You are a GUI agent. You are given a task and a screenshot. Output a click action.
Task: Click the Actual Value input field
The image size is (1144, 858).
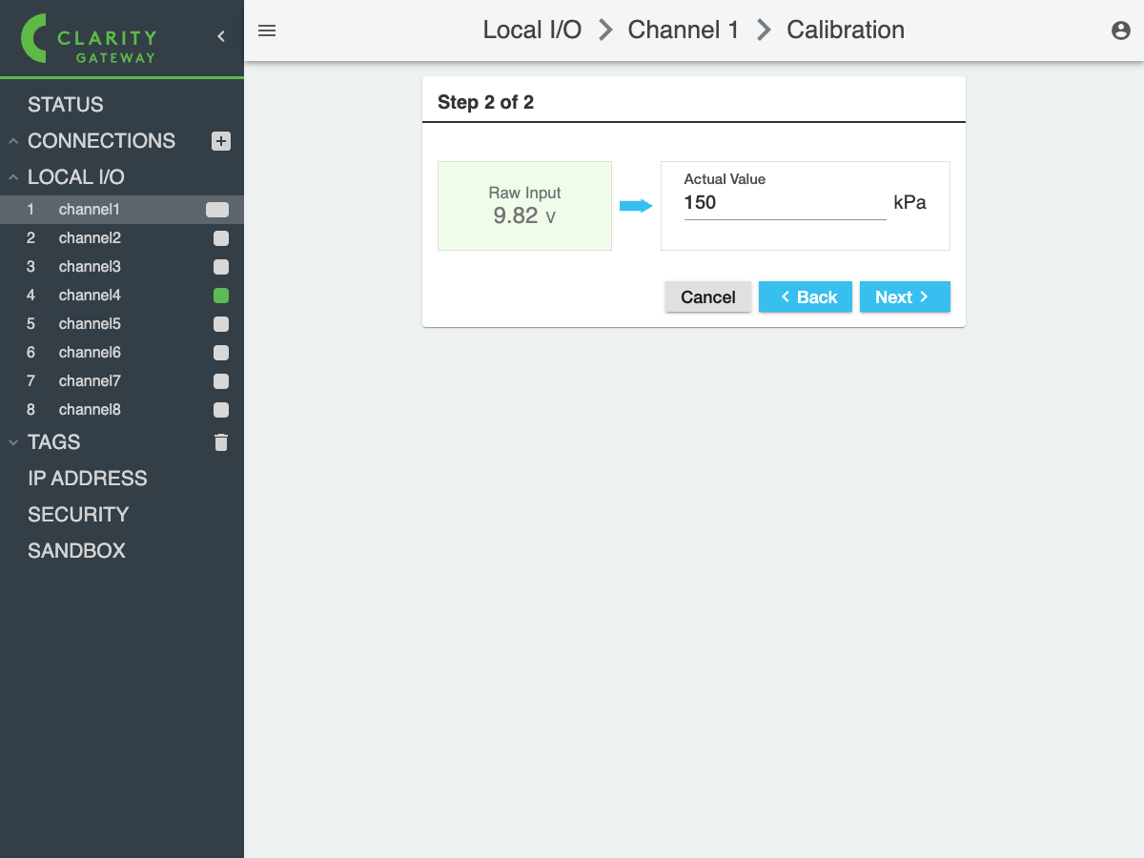(784, 203)
